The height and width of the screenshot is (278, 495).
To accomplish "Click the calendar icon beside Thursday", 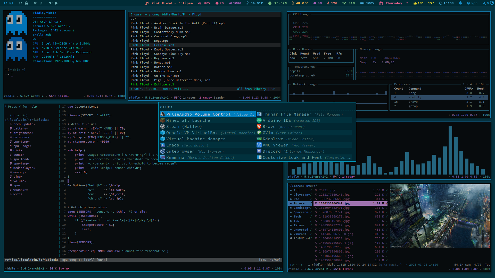I will coord(381,3).
